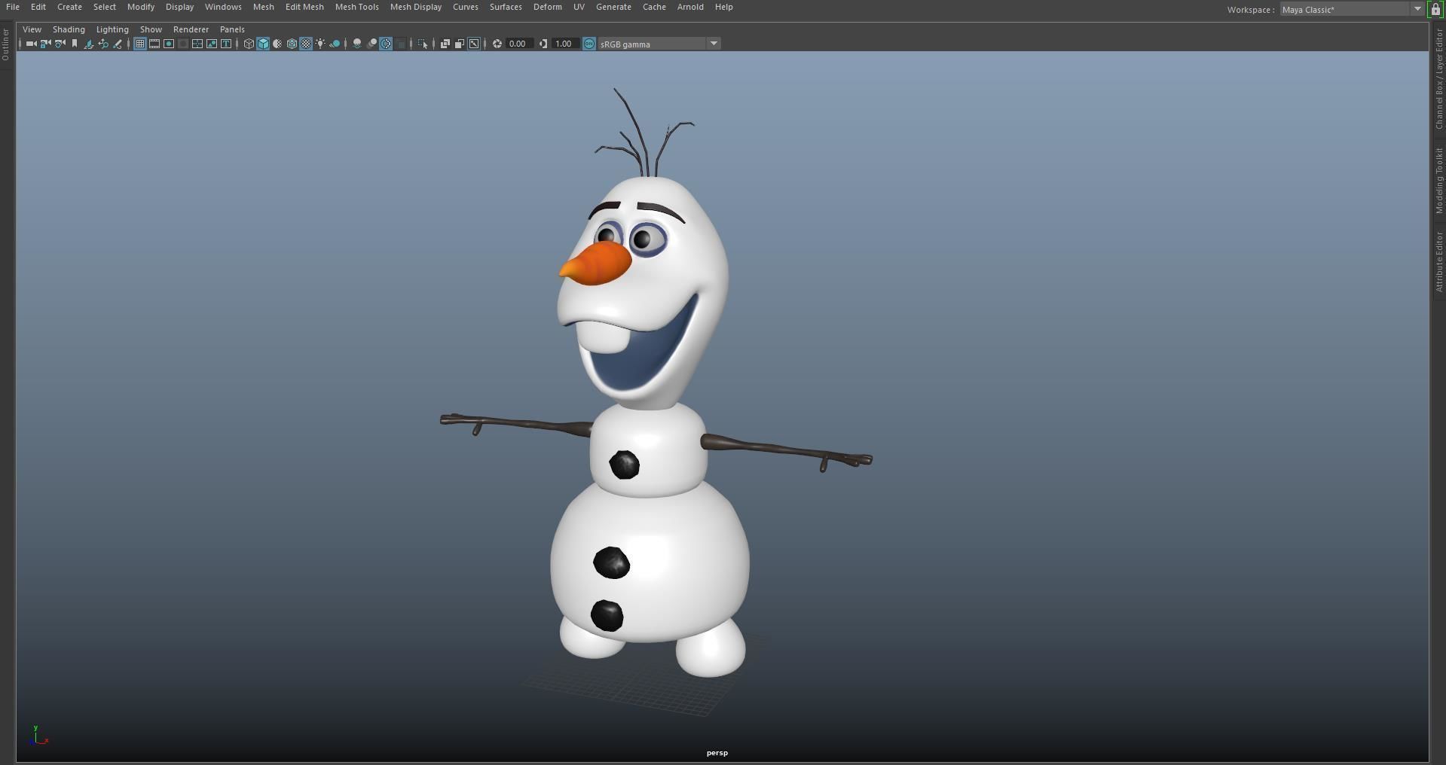The image size is (1446, 765).
Task: Open the Arnold menu
Action: [x=690, y=7]
